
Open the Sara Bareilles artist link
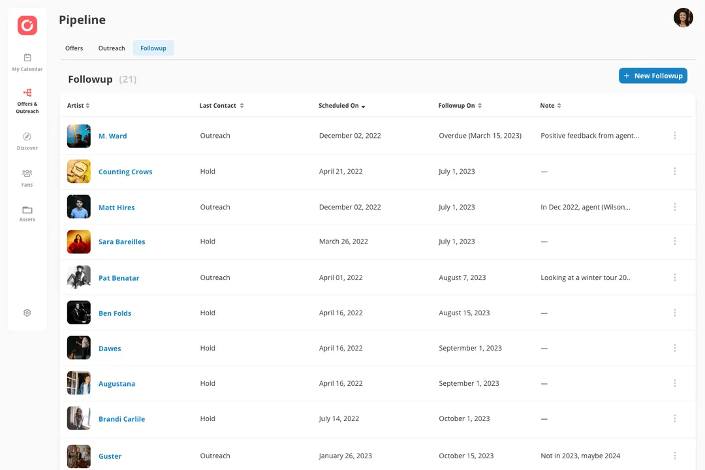pos(122,242)
